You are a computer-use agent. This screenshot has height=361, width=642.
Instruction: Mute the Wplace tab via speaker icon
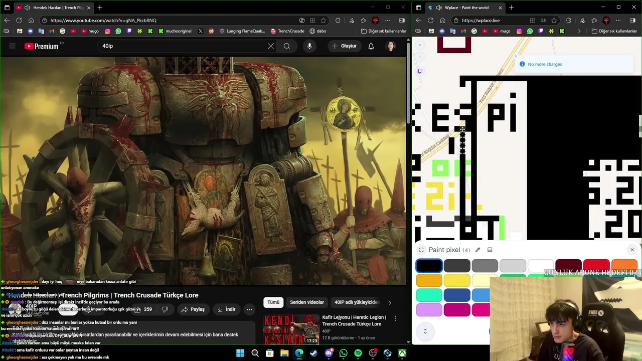click(439, 8)
